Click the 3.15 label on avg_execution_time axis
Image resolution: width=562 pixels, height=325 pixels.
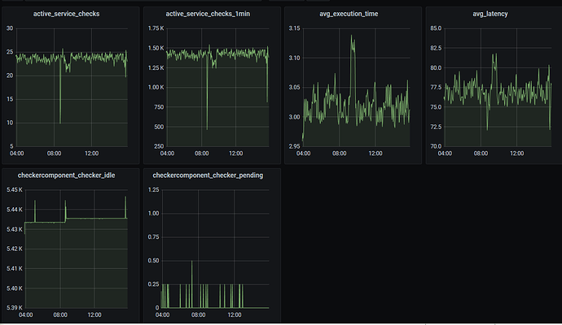pyautogui.click(x=294, y=28)
